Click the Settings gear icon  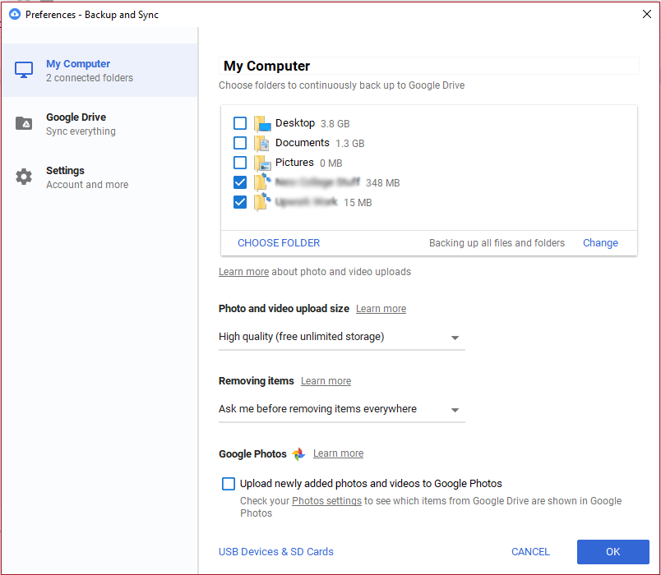23,177
